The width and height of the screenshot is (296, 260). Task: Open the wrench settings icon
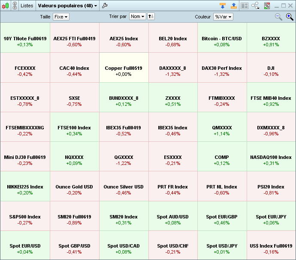point(105,6)
